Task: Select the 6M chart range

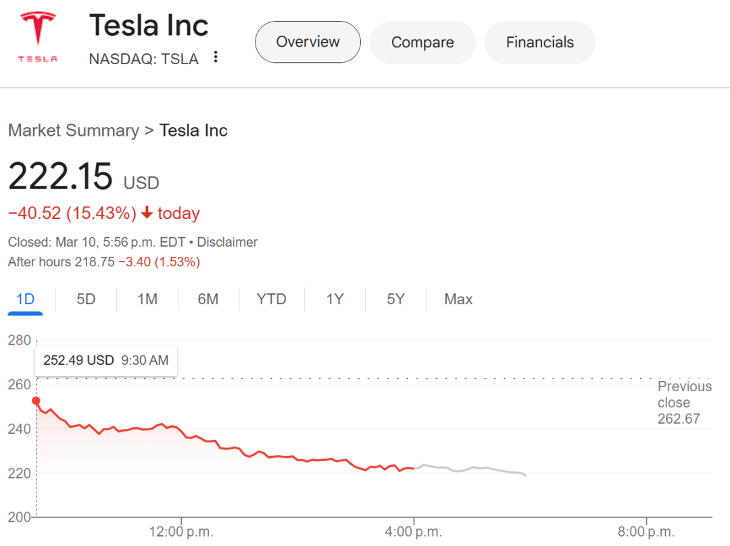Action: coord(208,299)
